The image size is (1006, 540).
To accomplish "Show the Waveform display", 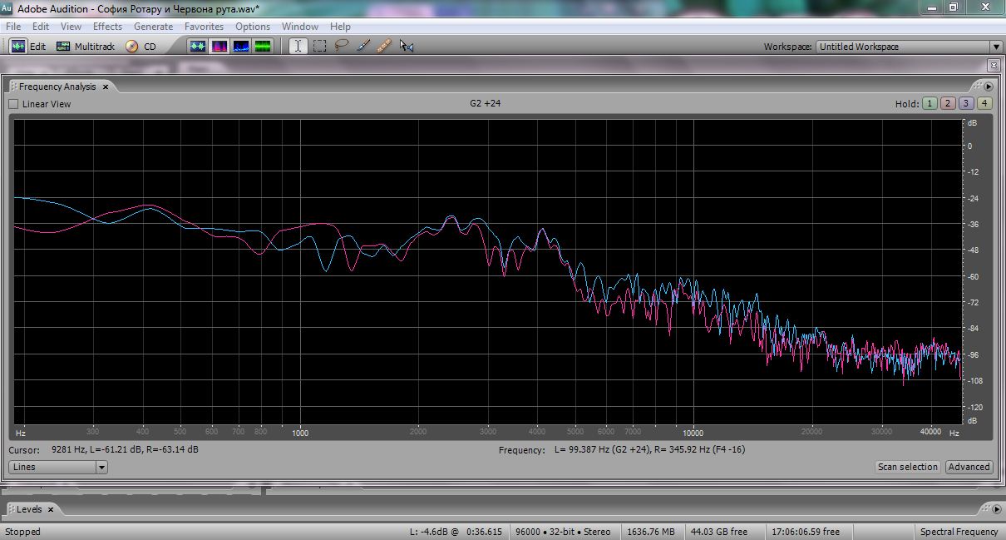I will [198, 47].
